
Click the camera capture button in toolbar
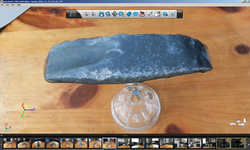73,14
